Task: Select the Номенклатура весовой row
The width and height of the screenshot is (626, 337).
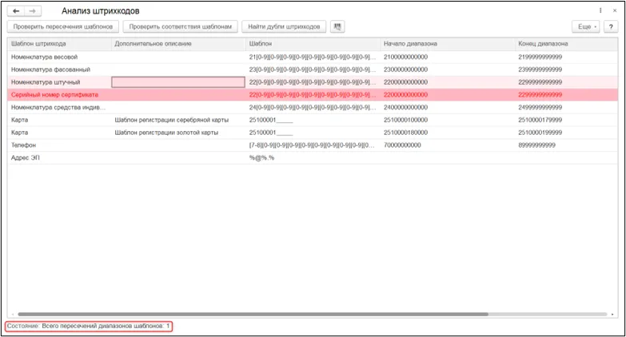Action: (x=313, y=57)
